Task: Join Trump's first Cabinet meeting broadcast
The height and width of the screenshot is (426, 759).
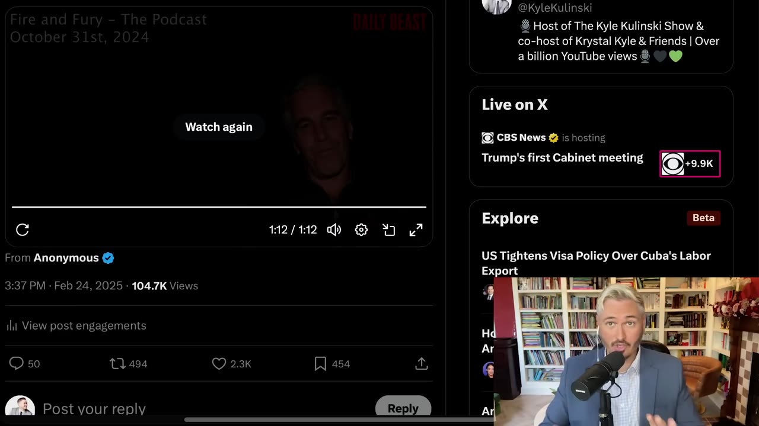Action: coord(562,157)
